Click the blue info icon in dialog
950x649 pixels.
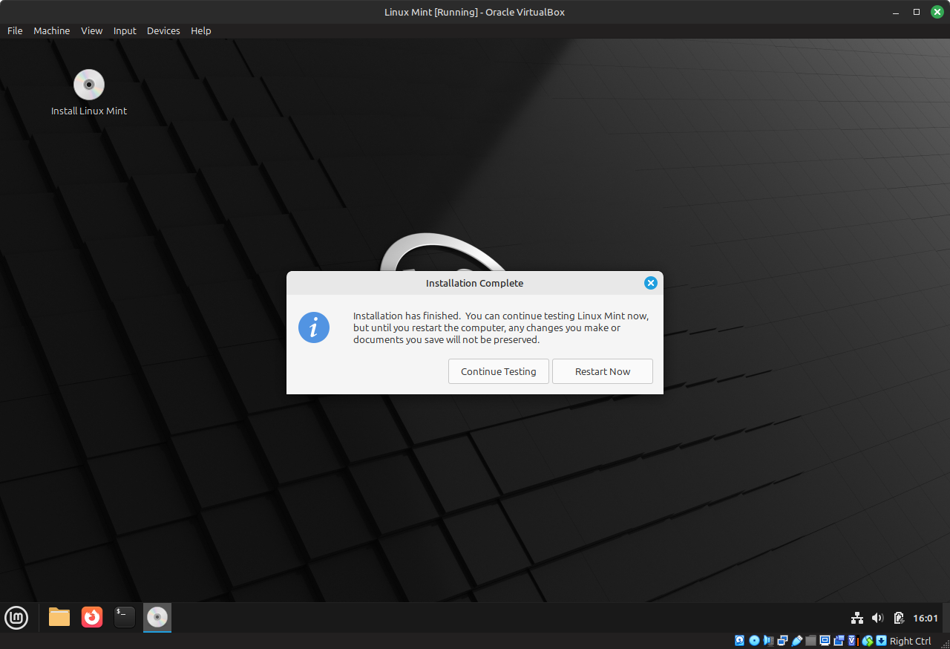tap(314, 327)
